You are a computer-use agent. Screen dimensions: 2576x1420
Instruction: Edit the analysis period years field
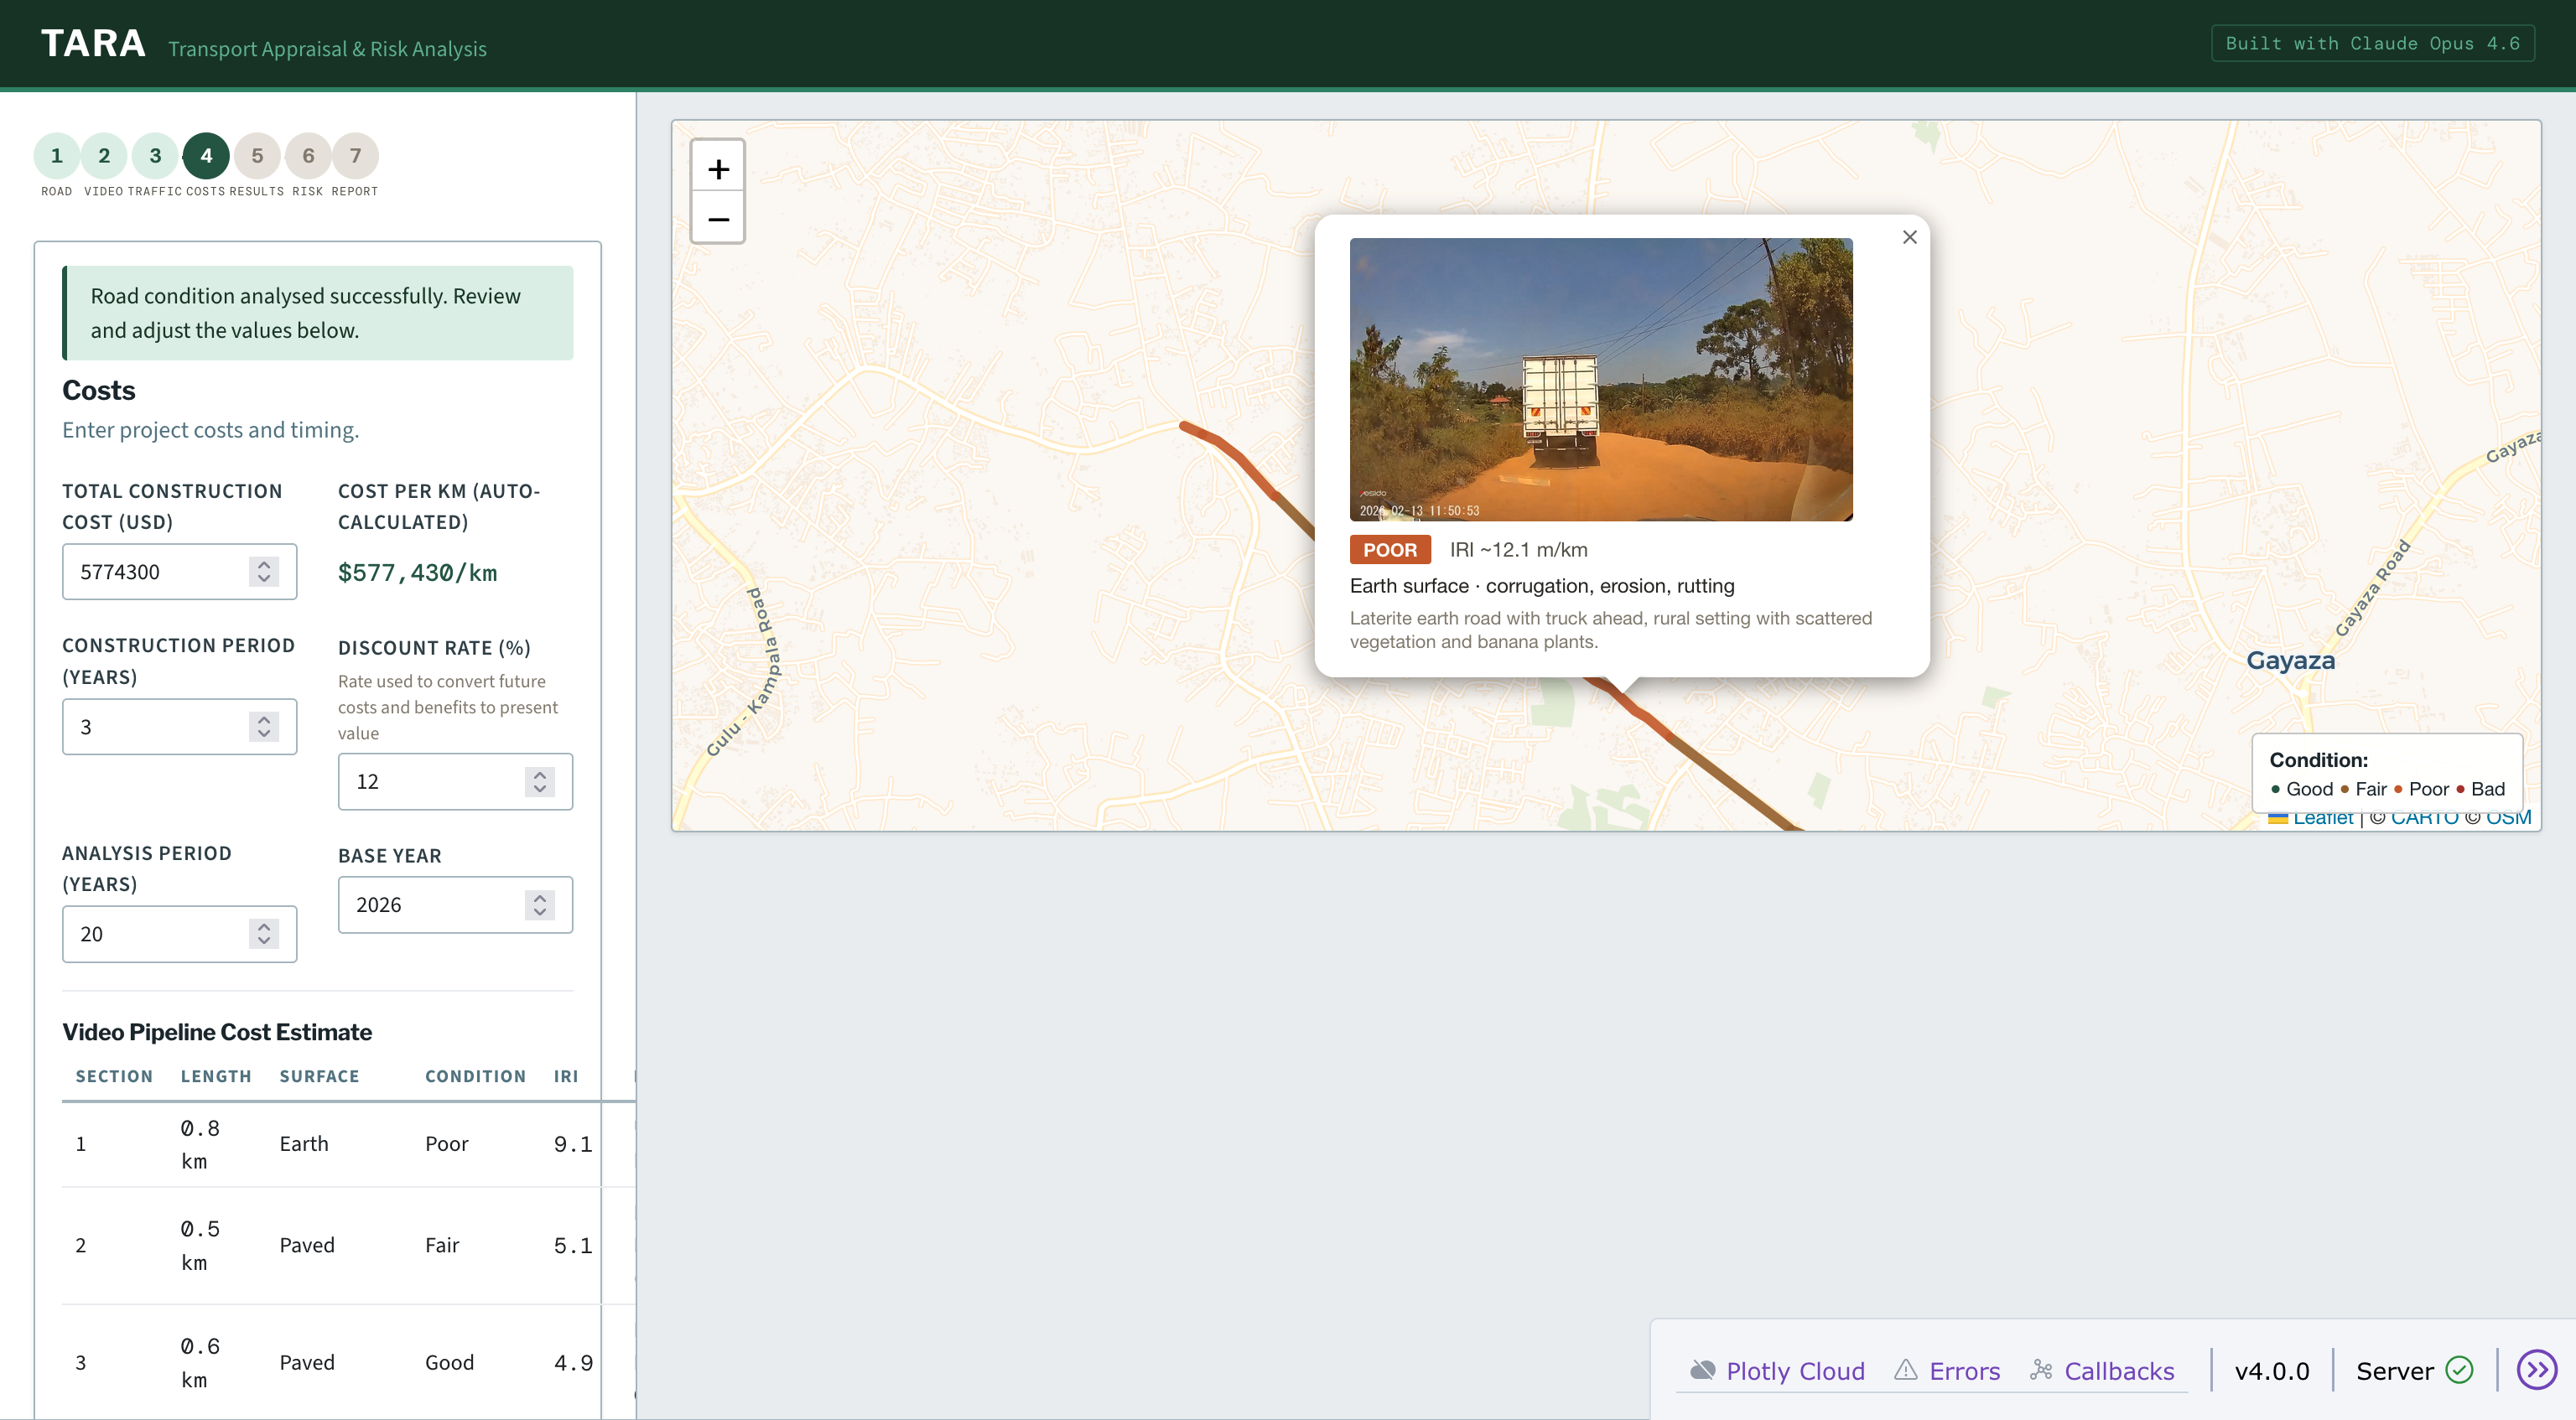(179, 933)
